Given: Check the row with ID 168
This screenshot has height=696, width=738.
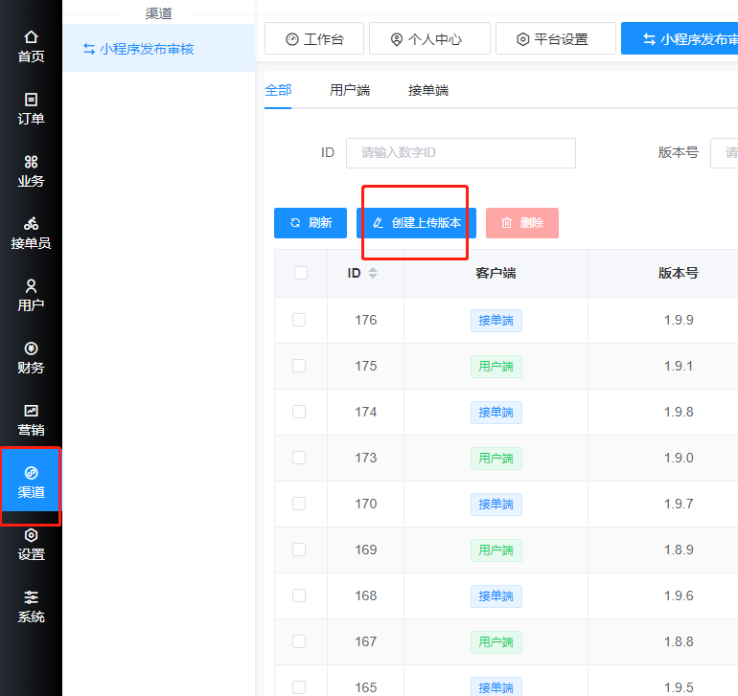Looking at the screenshot, I should 299,595.
